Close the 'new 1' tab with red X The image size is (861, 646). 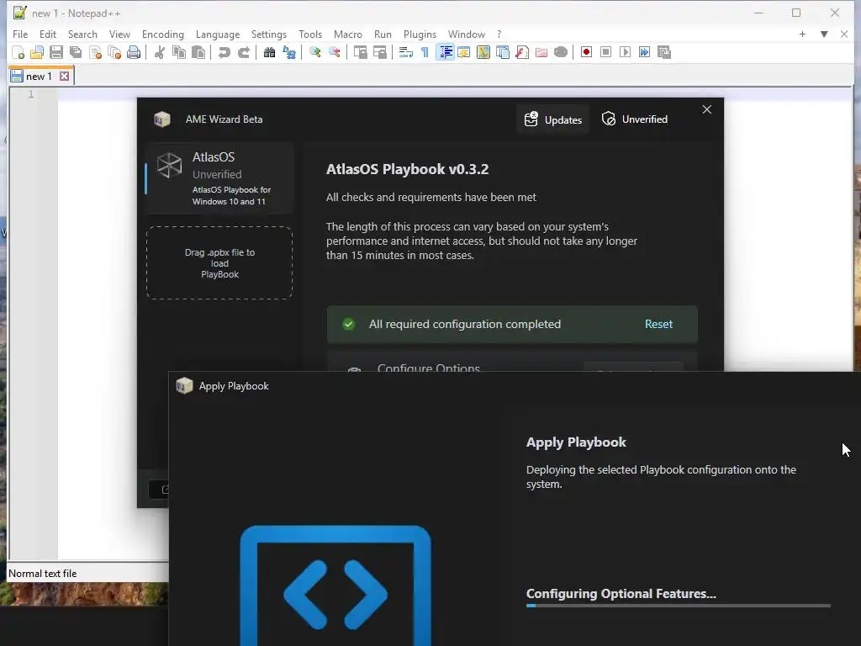[64, 76]
